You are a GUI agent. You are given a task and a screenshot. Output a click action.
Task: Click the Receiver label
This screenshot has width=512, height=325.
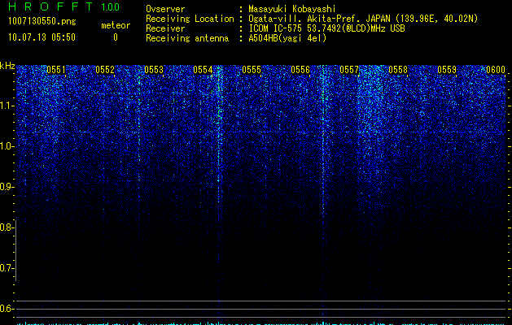[165, 28]
